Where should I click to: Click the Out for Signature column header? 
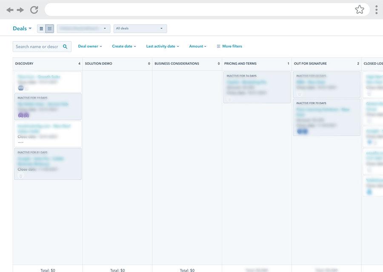pos(326,63)
